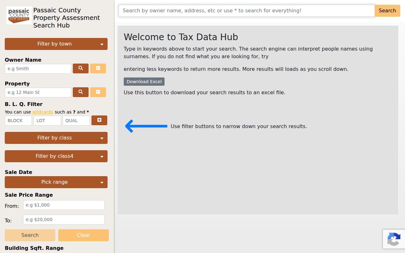Click the Passaic County logo
This screenshot has width=405, height=253.
tap(19, 15)
